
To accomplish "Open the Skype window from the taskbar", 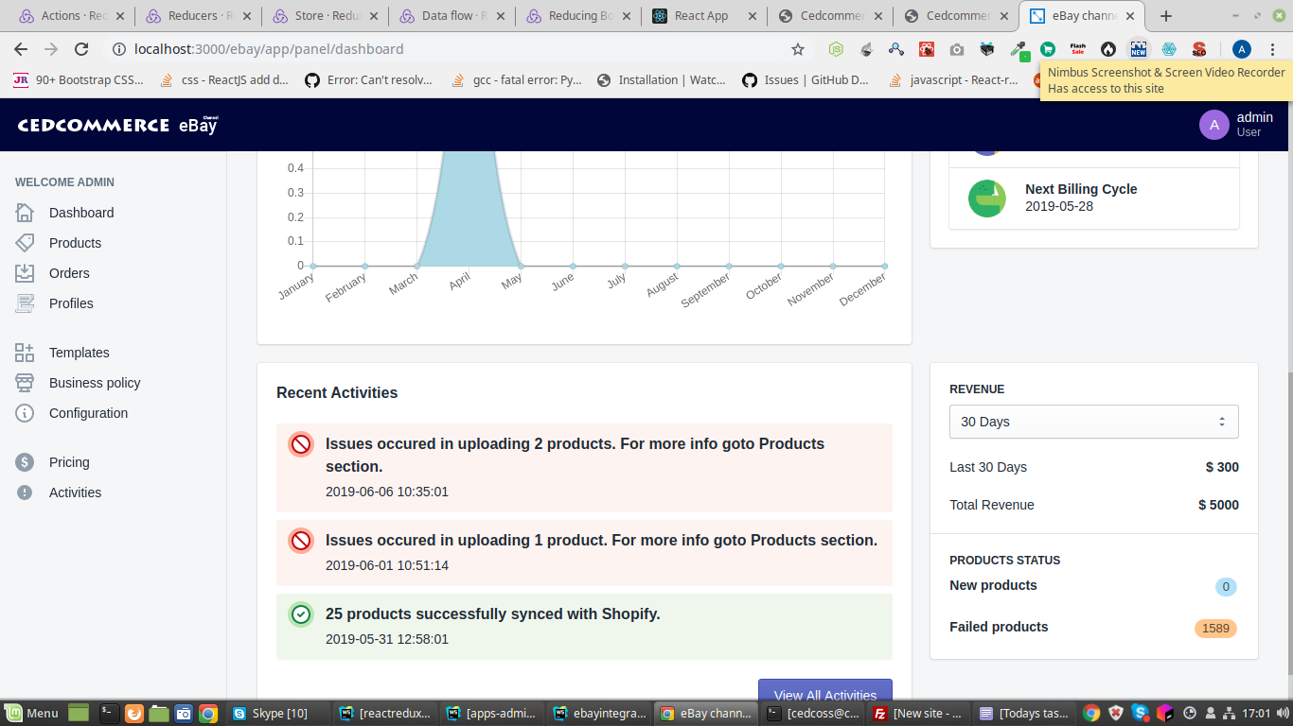I will tap(270, 714).
